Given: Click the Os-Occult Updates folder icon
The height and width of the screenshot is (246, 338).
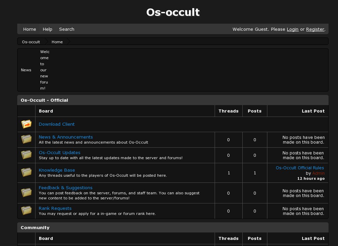Looking at the screenshot, I should pyautogui.click(x=26, y=155).
